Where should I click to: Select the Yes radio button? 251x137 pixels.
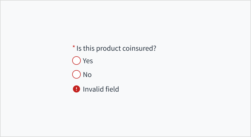pos(76,61)
